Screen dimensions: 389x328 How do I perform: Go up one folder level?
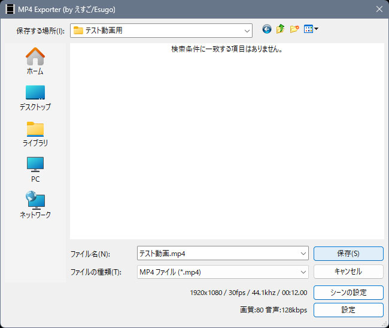(280, 29)
